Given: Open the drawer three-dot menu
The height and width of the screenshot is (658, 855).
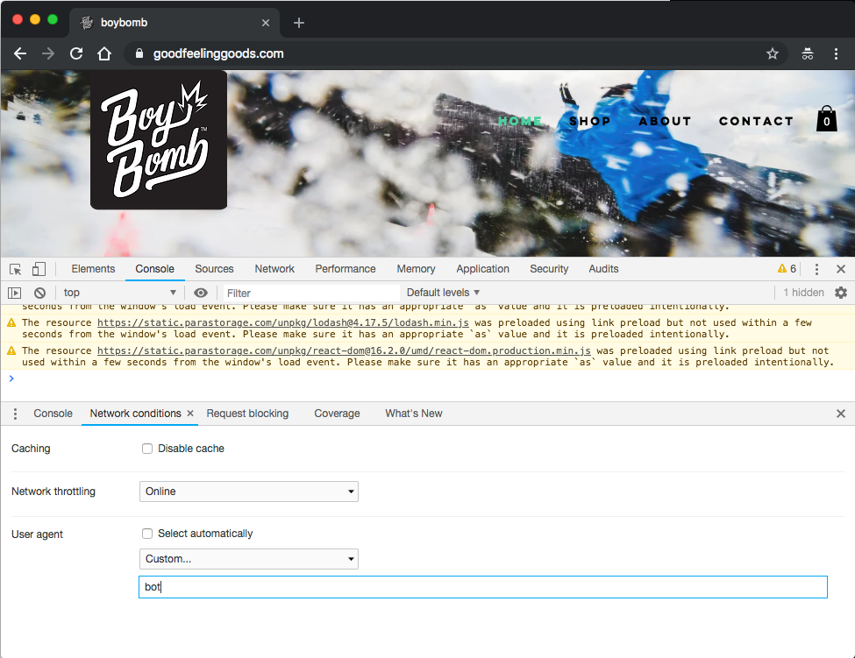Looking at the screenshot, I should (14, 413).
